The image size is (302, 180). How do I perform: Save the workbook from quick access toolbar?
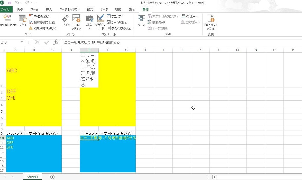point(9,3)
